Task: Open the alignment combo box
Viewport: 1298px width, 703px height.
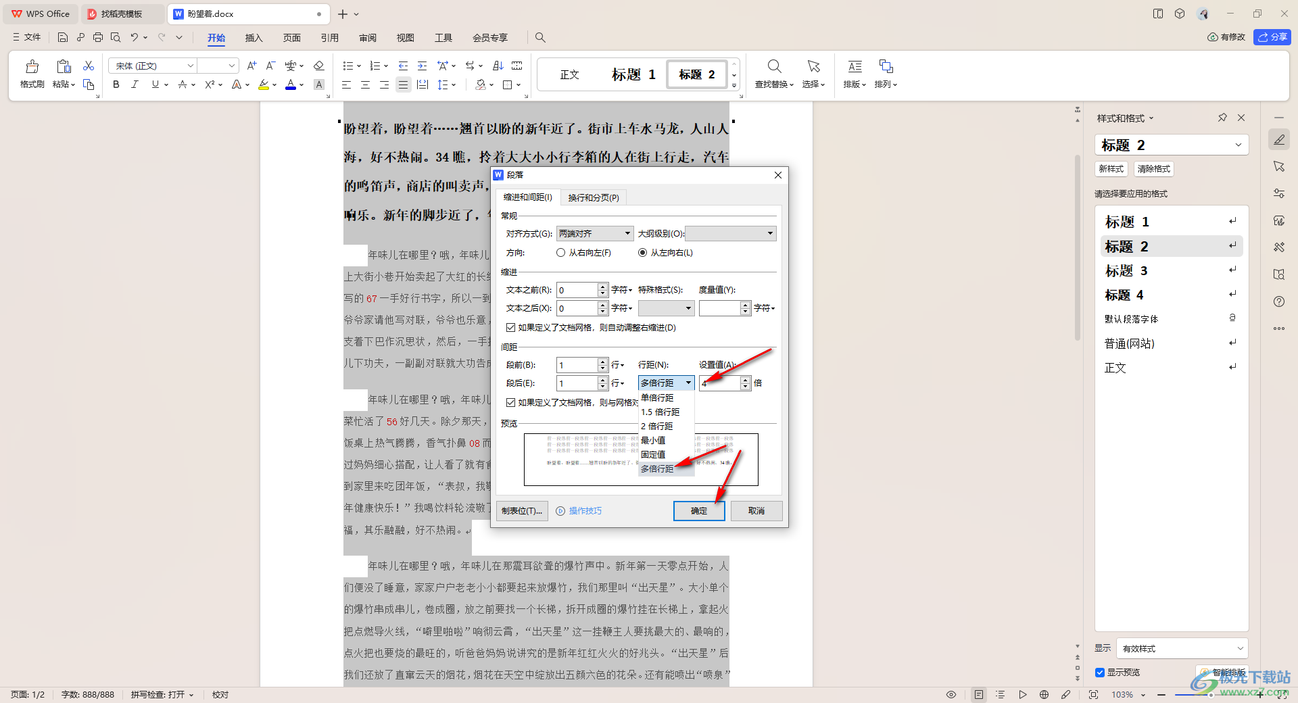Action: pyautogui.click(x=595, y=233)
